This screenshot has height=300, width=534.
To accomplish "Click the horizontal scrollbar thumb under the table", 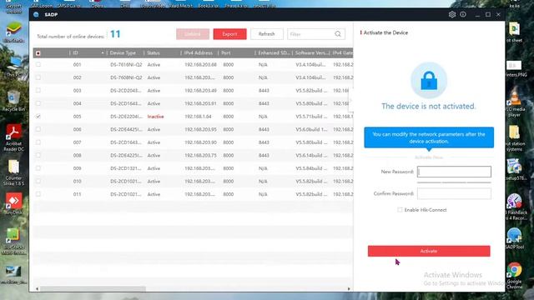I will tap(93, 289).
